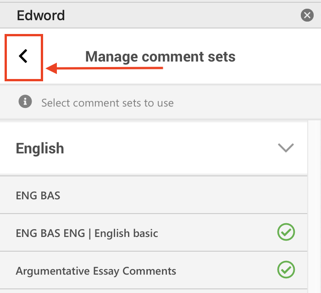This screenshot has height=293, width=321.
Task: Click the Edword panel title
Action: pyautogui.click(x=41, y=16)
